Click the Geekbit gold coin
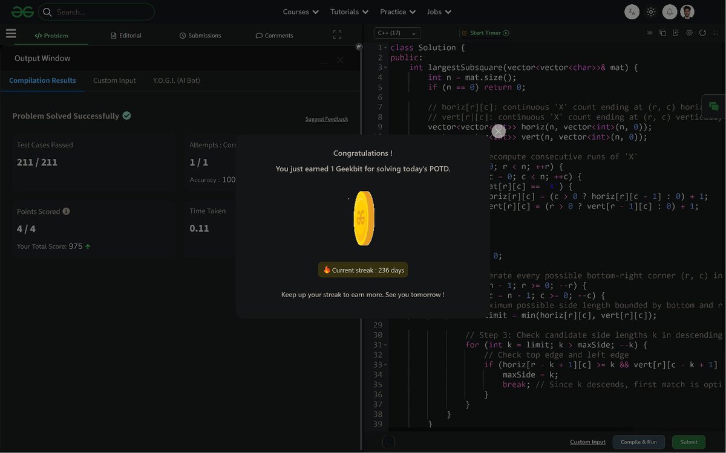726x453 pixels. point(364,218)
